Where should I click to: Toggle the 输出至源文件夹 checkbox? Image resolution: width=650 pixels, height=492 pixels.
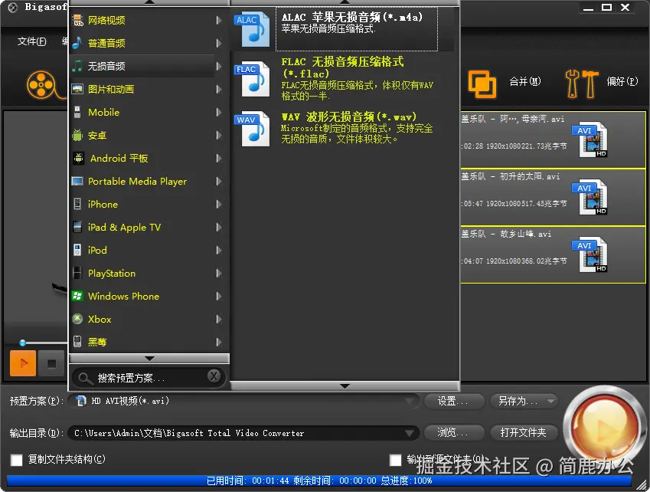coord(396,460)
